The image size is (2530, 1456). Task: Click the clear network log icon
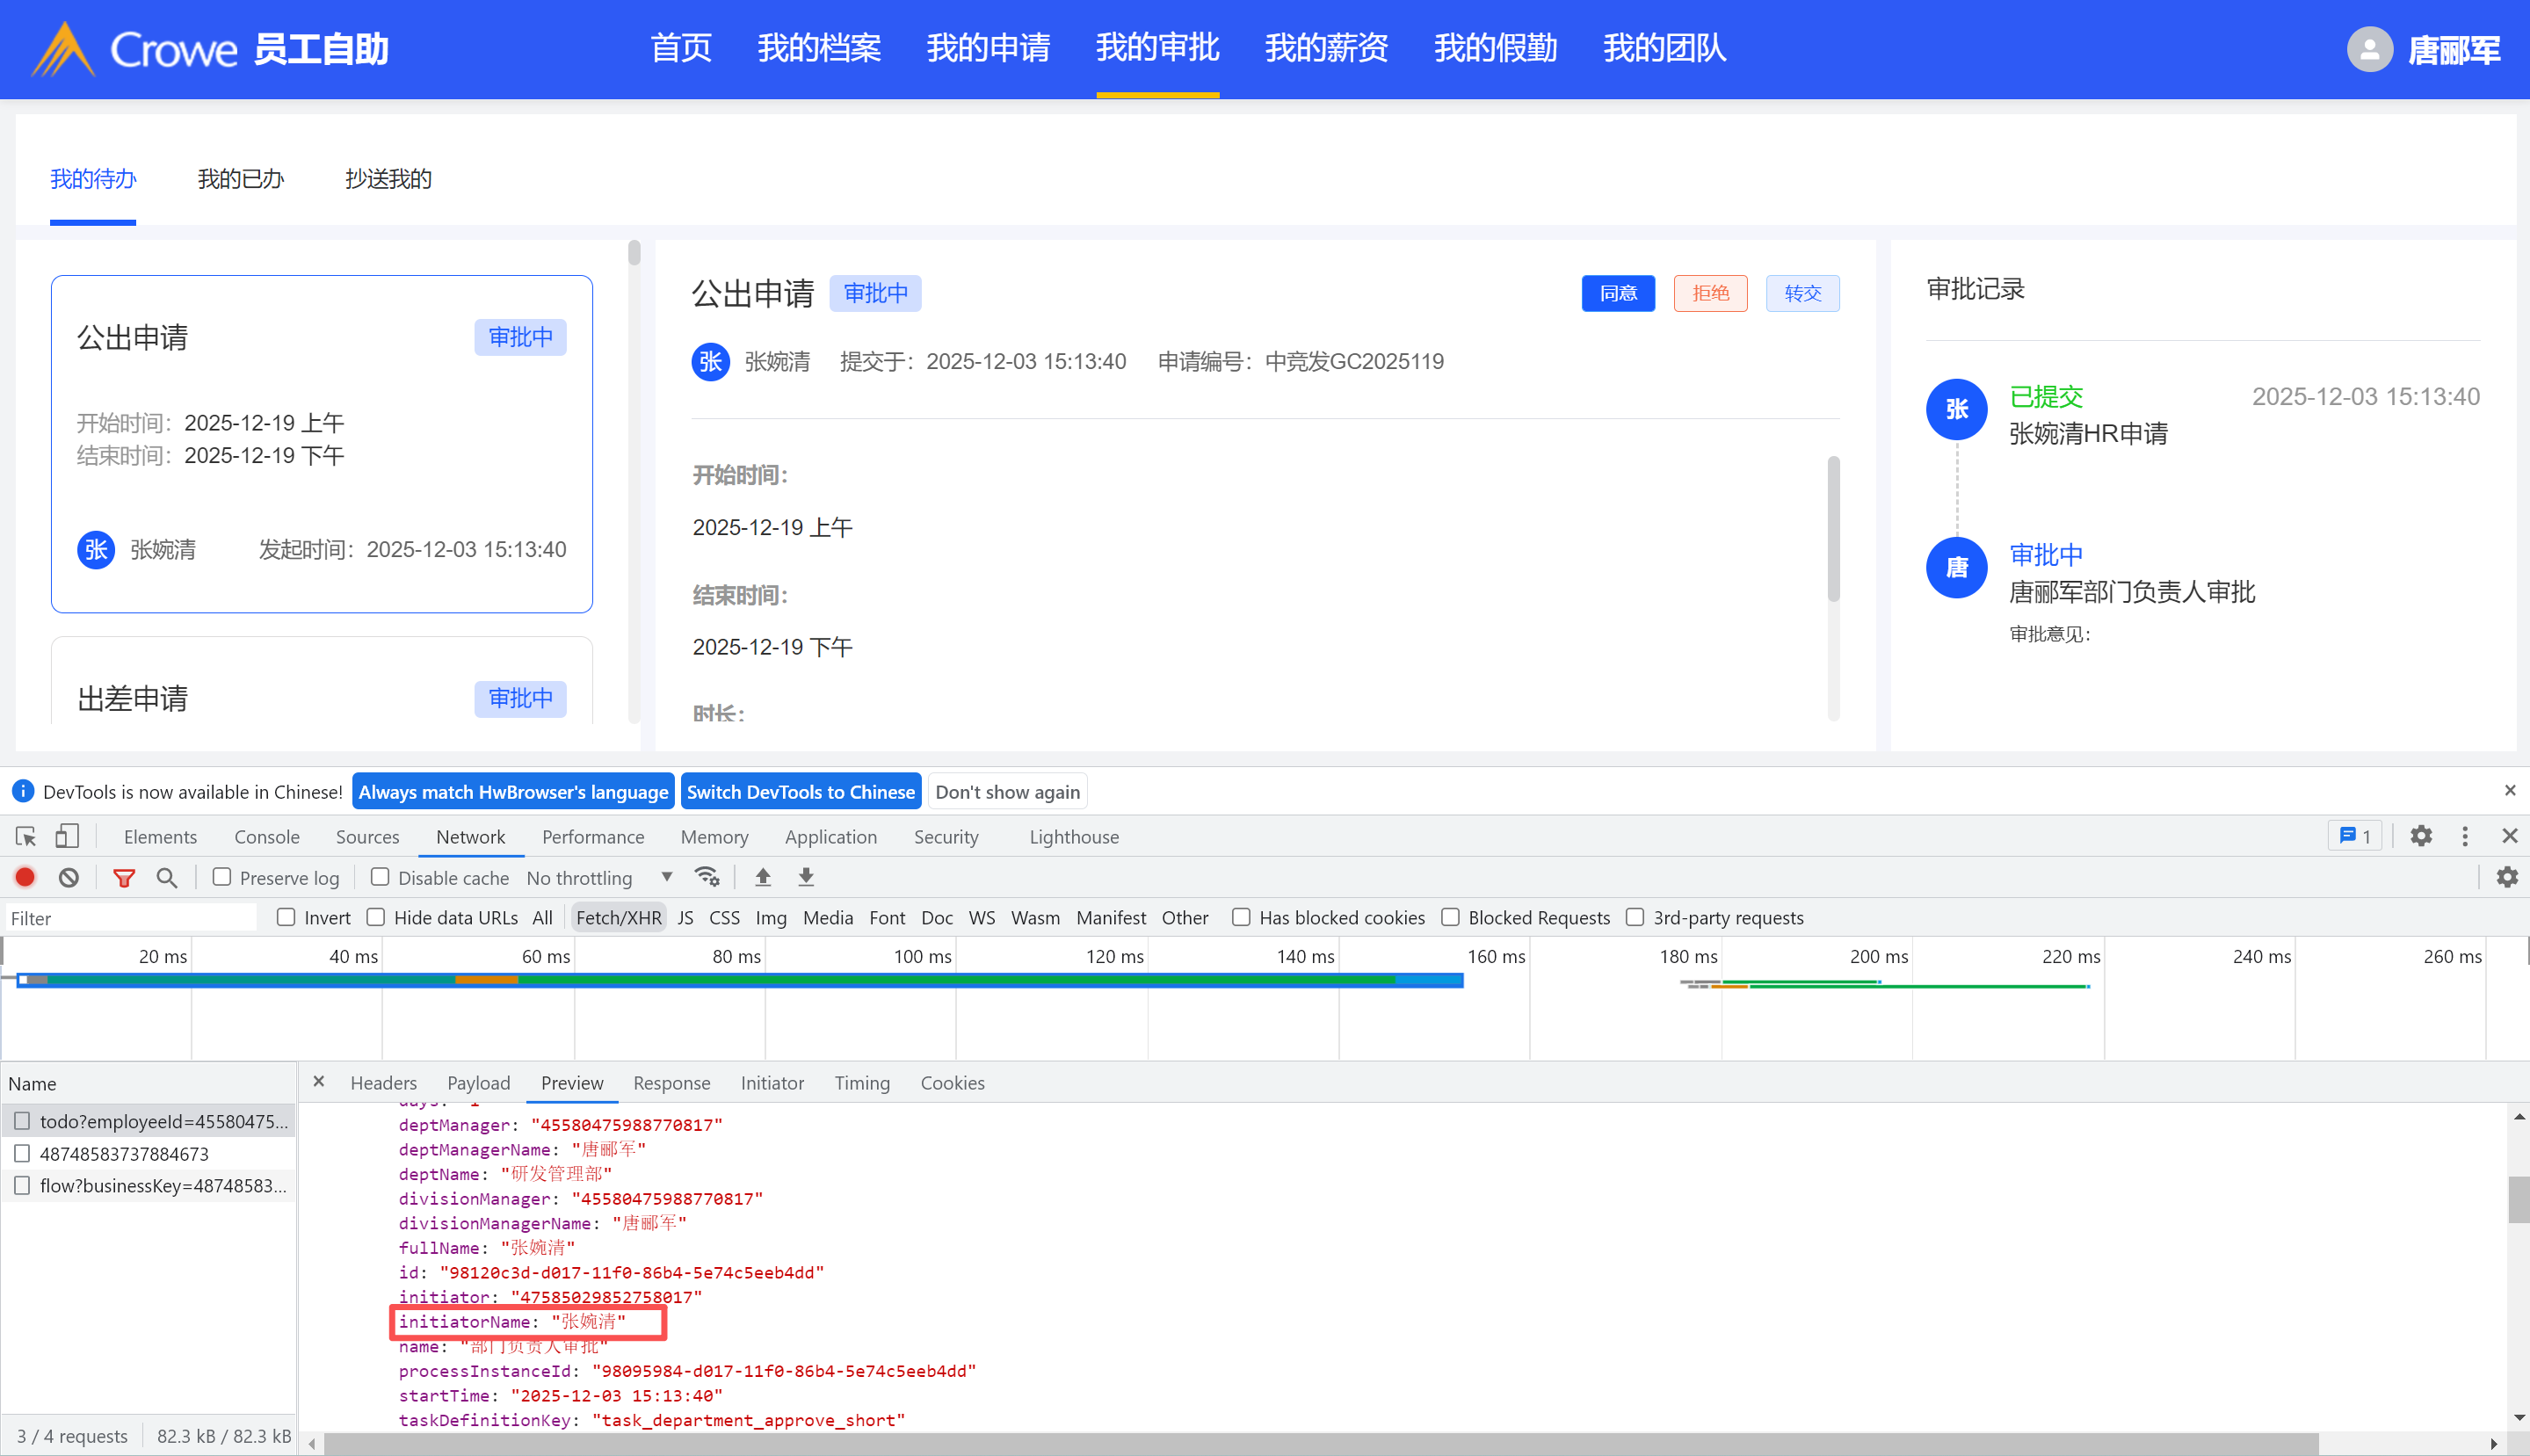[68, 877]
